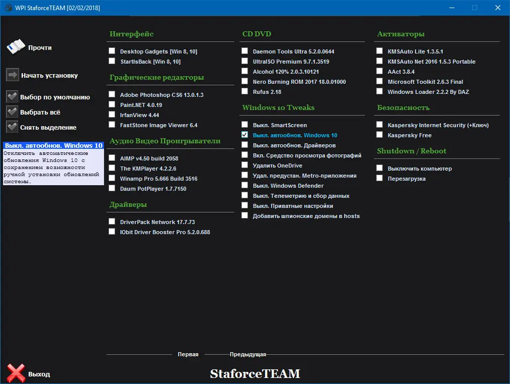Click Выбрать всё label text

pos(40,112)
